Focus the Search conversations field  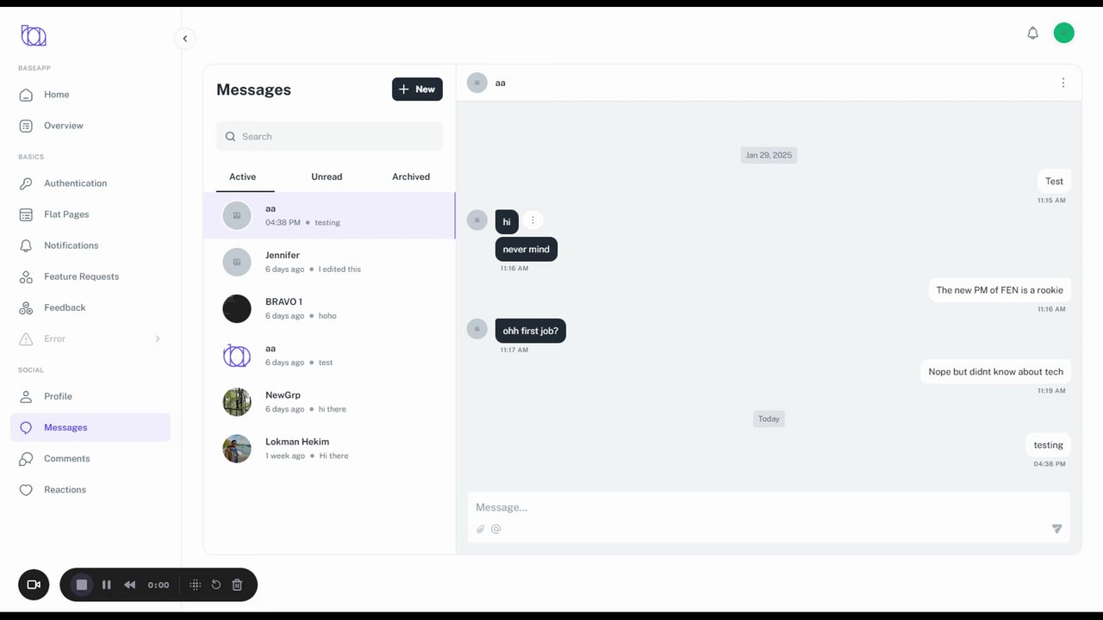329,136
